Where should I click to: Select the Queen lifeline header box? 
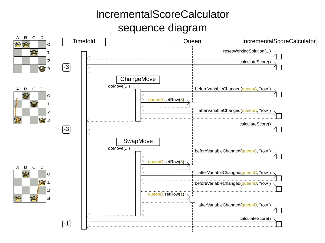[192, 42]
